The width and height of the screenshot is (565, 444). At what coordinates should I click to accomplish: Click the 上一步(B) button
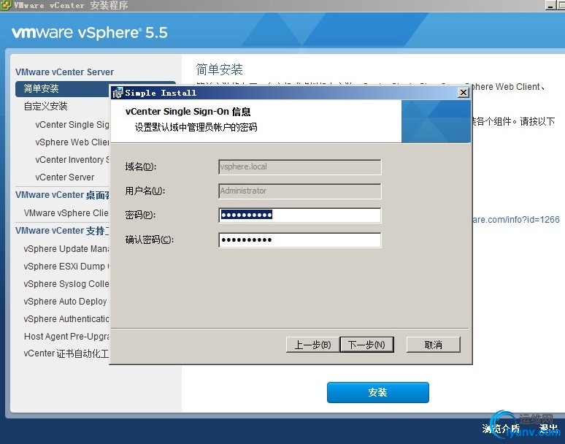[312, 345]
